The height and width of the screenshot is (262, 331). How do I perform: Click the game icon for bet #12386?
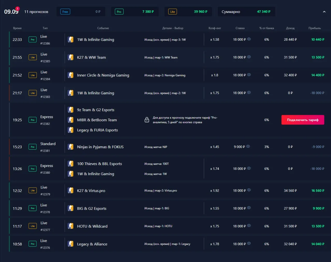pos(71,40)
